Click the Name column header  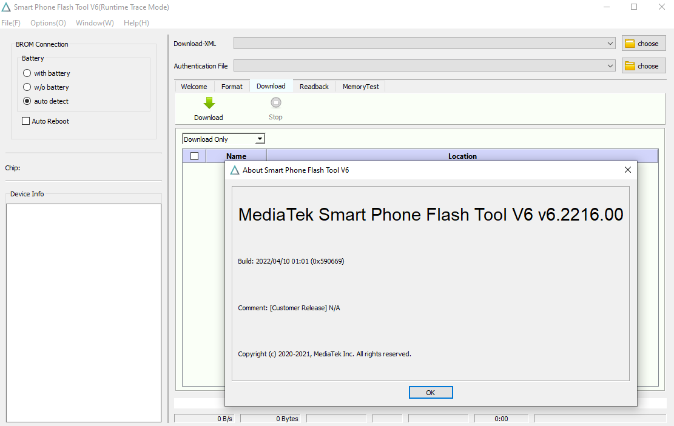pyautogui.click(x=236, y=156)
